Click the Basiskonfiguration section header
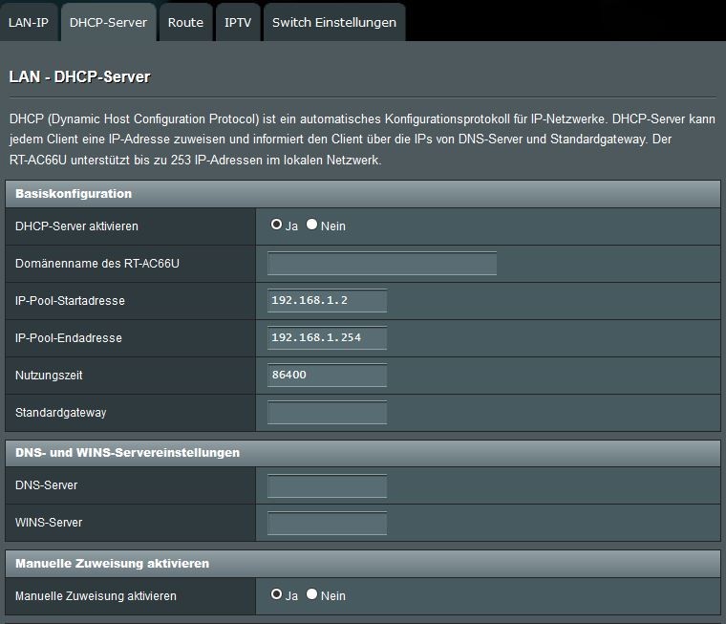The height and width of the screenshot is (624, 726). (x=363, y=194)
